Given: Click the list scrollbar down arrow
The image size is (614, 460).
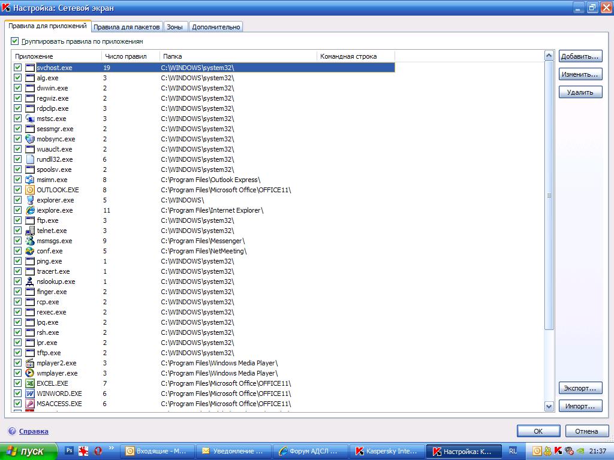Looking at the screenshot, I should (549, 407).
